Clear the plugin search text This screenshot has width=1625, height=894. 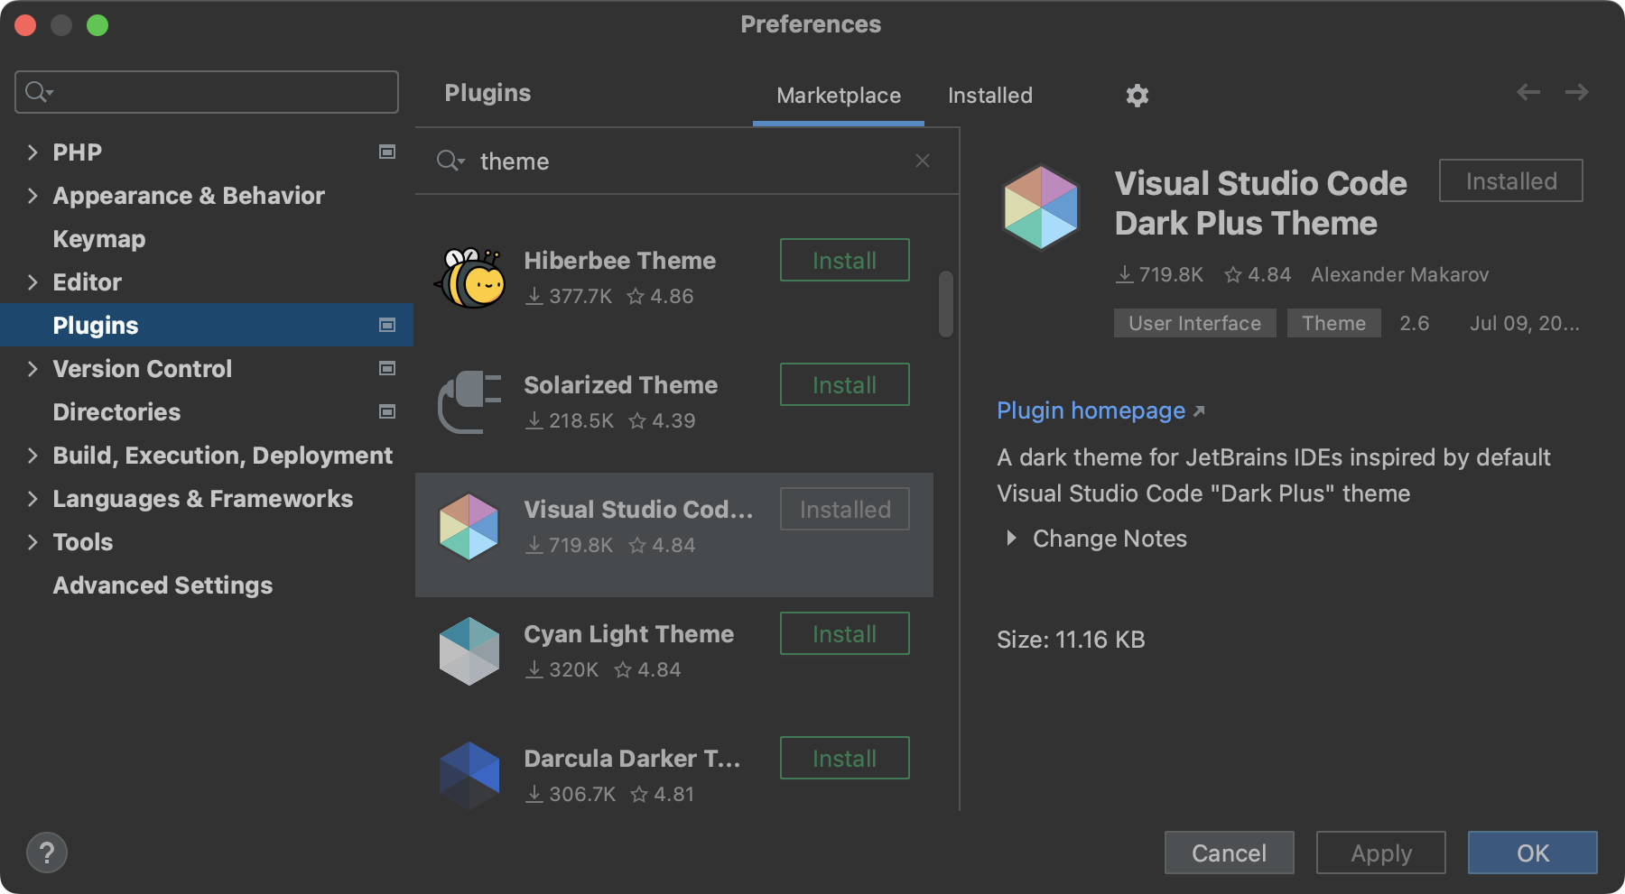pyautogui.click(x=922, y=161)
